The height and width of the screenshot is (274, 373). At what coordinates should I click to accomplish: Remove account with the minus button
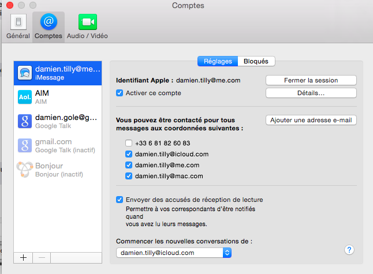click(x=42, y=258)
